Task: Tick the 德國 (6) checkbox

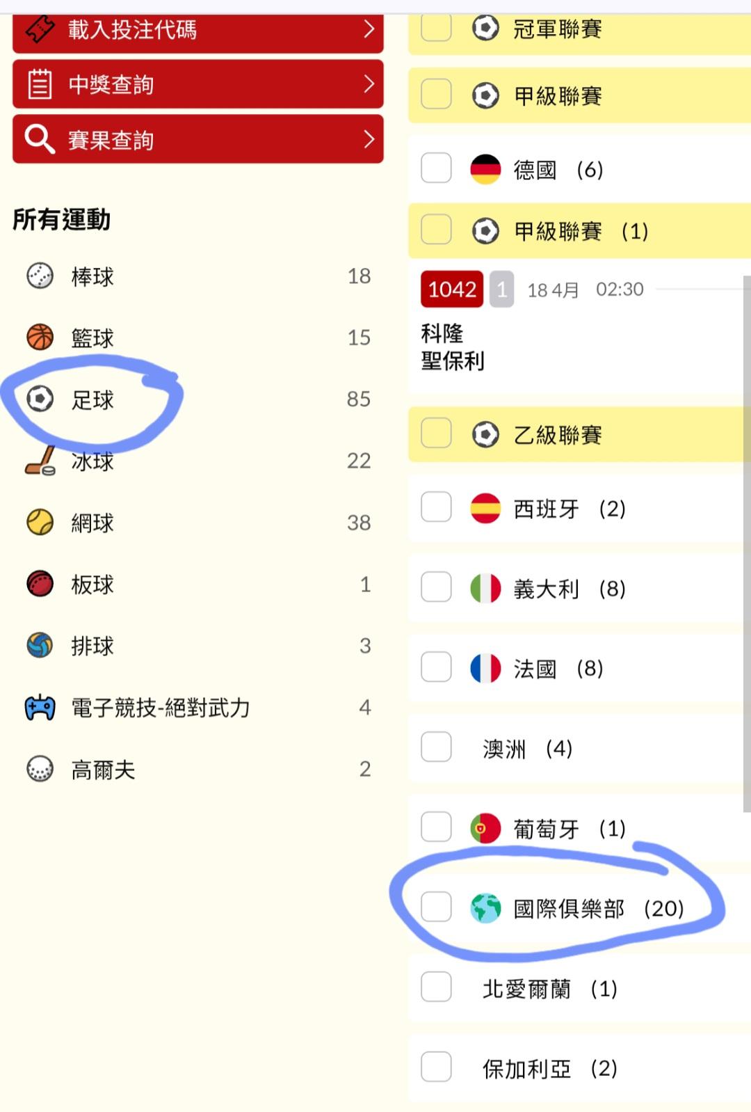Action: coord(437,168)
